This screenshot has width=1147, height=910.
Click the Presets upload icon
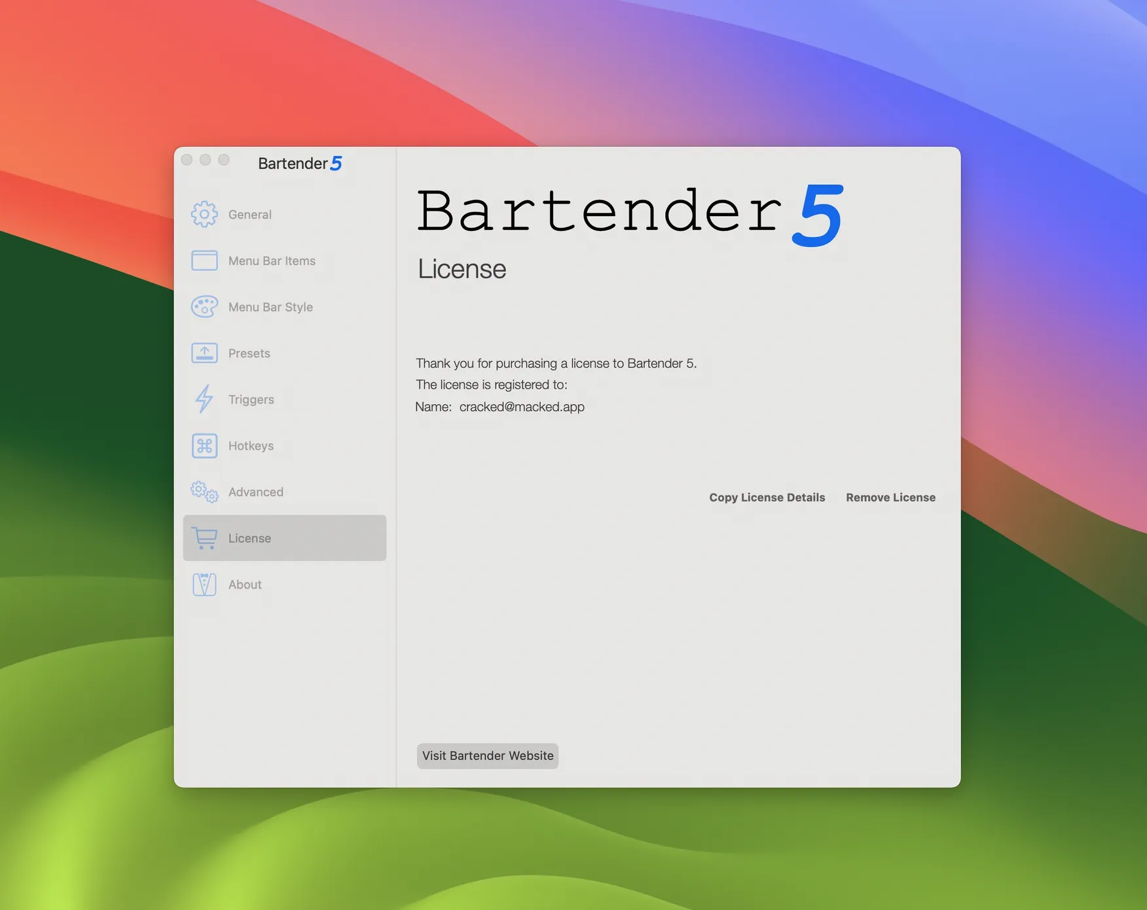[x=204, y=353]
